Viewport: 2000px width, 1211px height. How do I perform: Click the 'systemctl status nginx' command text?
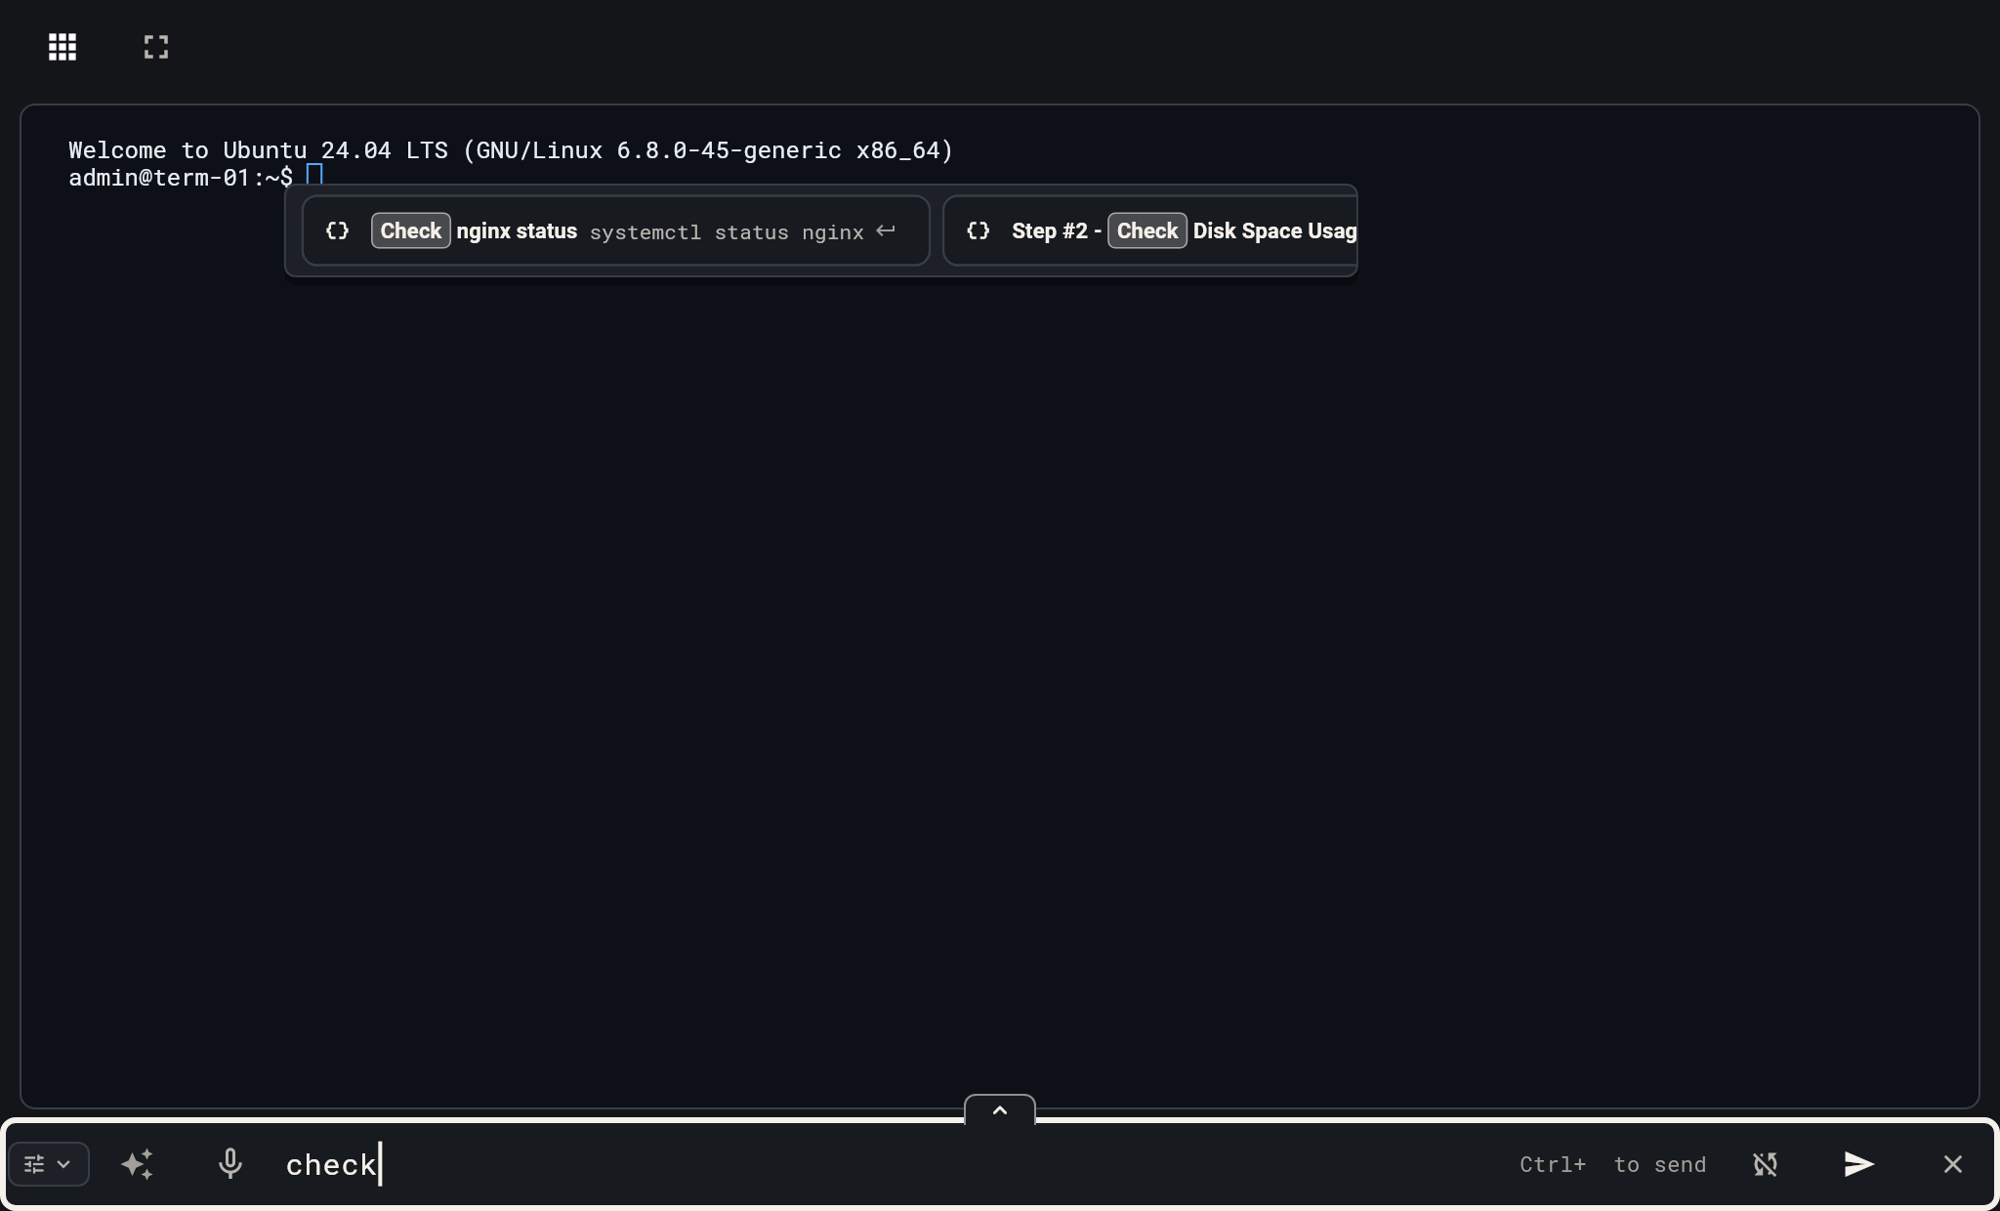[727, 232]
